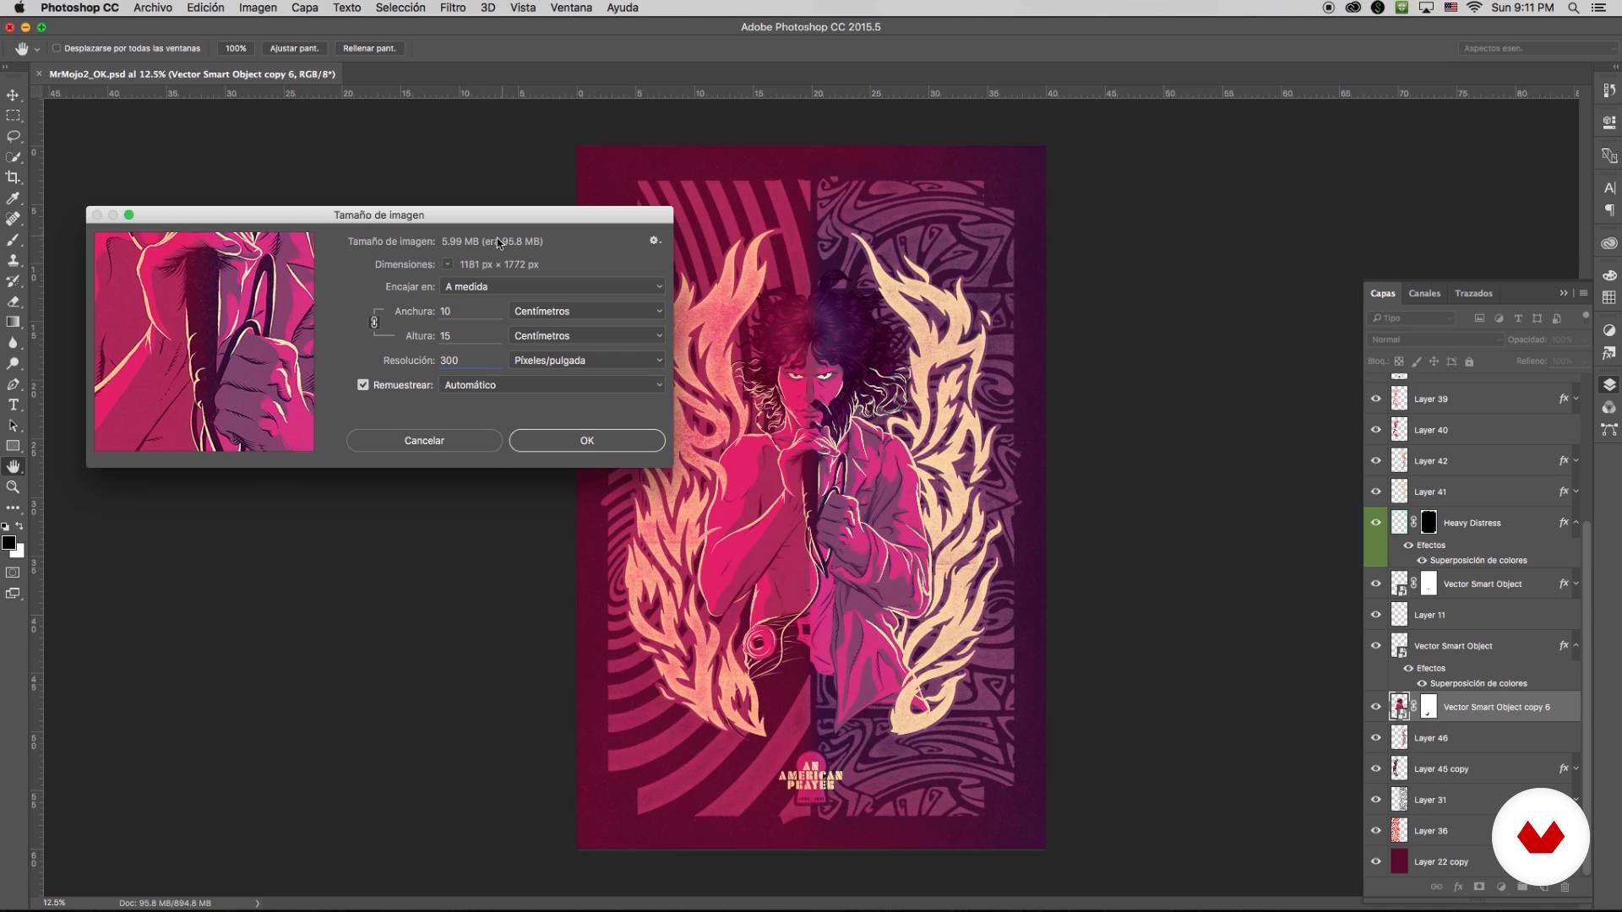Click the Altura value field
1622x912 pixels.
point(471,336)
